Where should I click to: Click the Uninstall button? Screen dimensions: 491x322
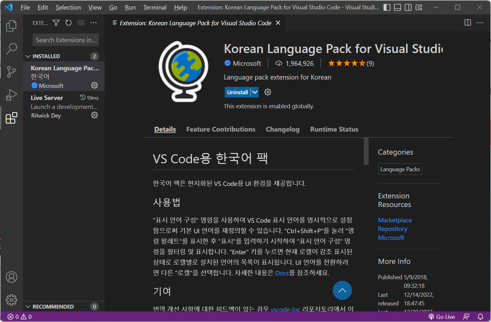[x=238, y=92]
